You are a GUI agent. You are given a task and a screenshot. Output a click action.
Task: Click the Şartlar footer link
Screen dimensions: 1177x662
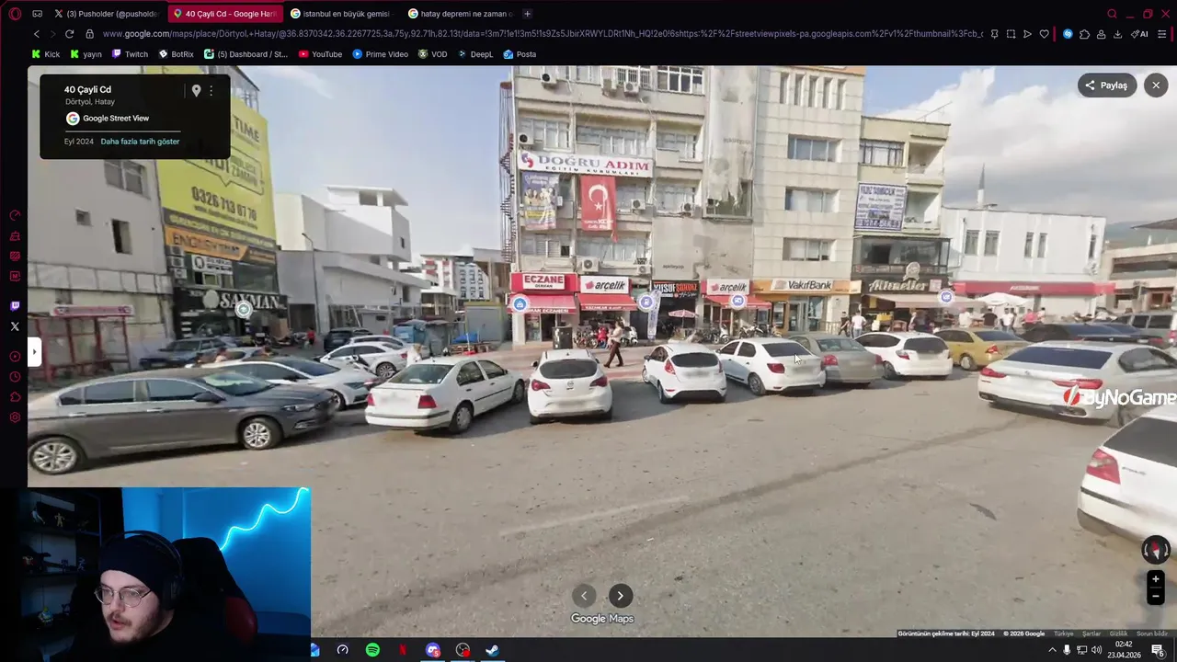[x=1091, y=633]
